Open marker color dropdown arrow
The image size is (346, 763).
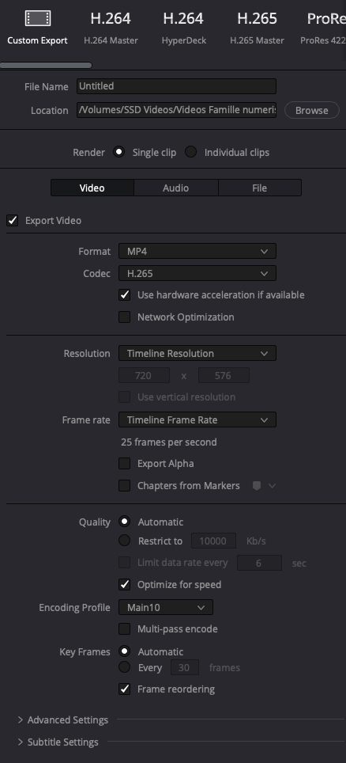[x=272, y=486]
